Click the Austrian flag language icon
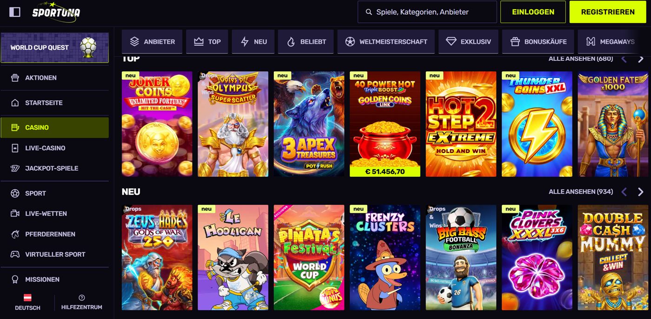Image resolution: width=651 pixels, height=319 pixels. coord(27,298)
